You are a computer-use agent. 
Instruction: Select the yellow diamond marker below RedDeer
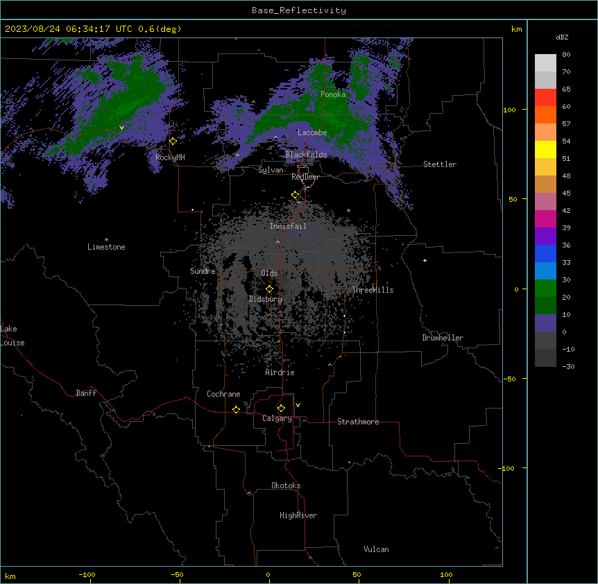(295, 195)
